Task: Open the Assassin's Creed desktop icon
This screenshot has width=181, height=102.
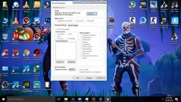Action: 164,7
